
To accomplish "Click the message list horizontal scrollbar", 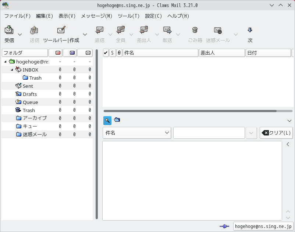I will click(190, 111).
